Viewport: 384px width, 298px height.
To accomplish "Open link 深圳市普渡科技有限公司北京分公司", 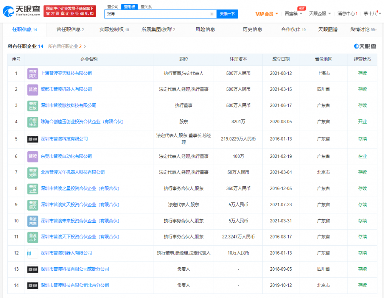I will click(75, 285).
